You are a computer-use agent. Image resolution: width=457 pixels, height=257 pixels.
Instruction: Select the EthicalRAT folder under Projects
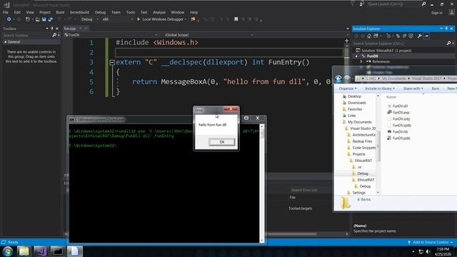point(361,161)
